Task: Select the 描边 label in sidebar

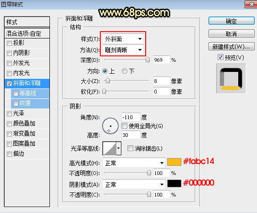Action: 18,154
